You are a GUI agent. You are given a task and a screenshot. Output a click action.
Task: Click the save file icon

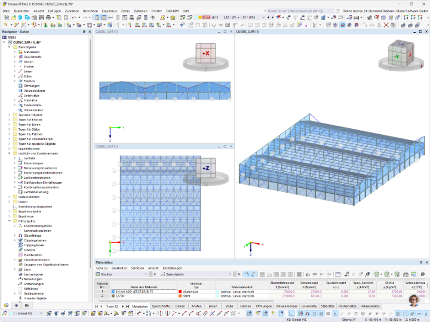pyautogui.click(x=41, y=17)
